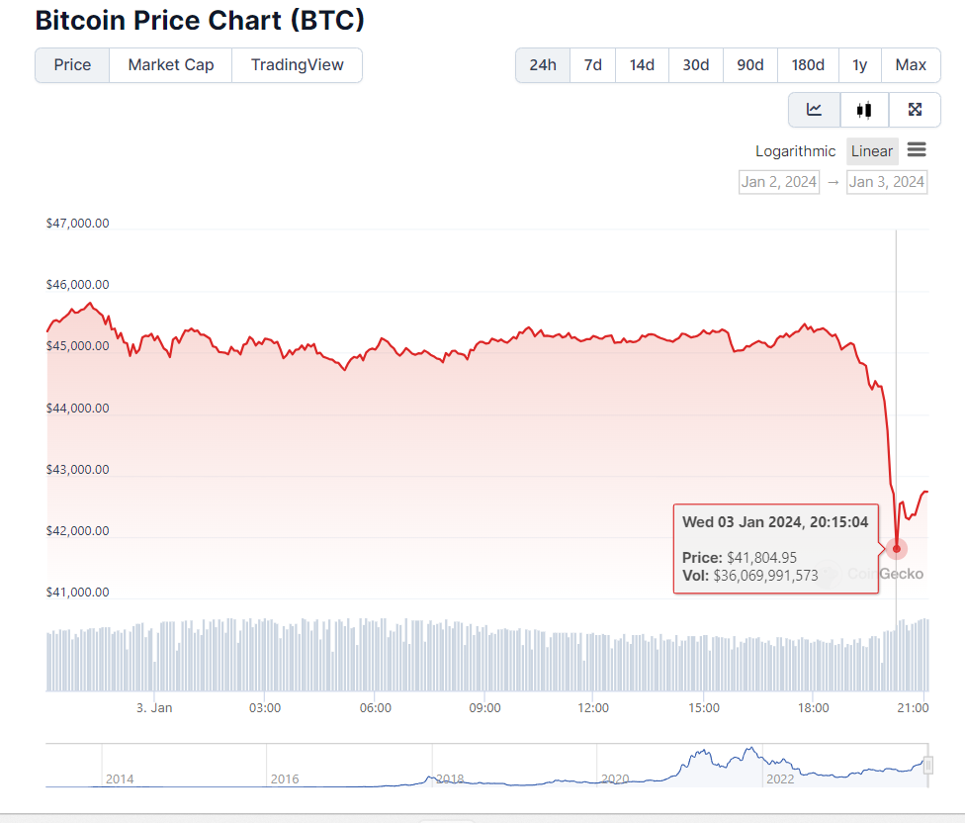Viewport: 965px width, 823px height.
Task: Switch chart scale to Logarithmic
Action: coord(795,150)
